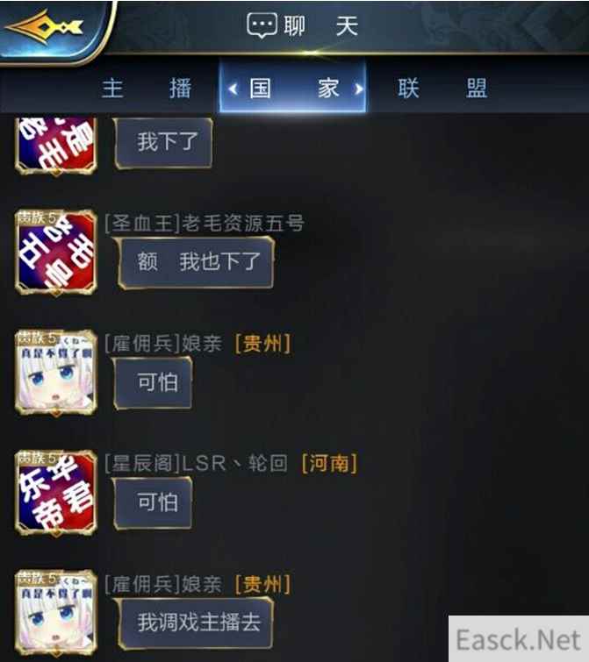This screenshot has height=662, width=589.
Task: Click player name [圣血王]老毛资源五号
Action: point(205,223)
